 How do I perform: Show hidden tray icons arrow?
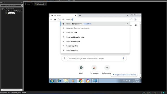(x=121, y=81)
